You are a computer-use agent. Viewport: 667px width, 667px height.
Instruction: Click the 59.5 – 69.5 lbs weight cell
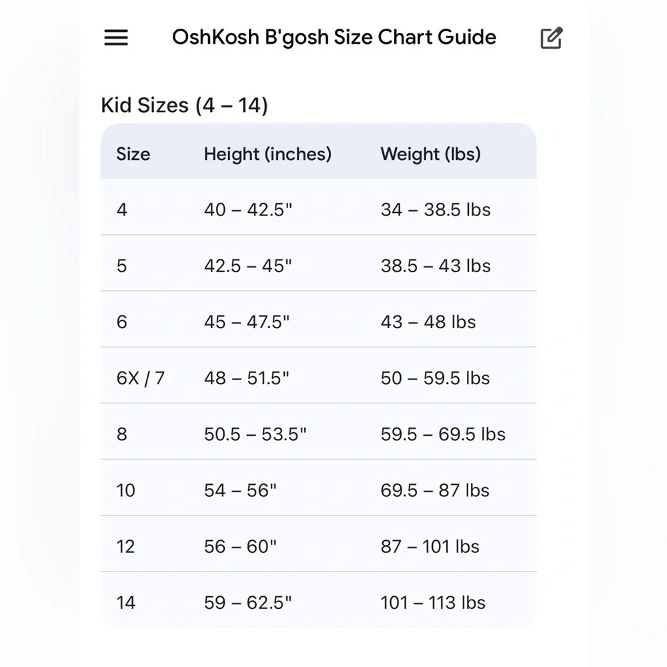(x=443, y=434)
